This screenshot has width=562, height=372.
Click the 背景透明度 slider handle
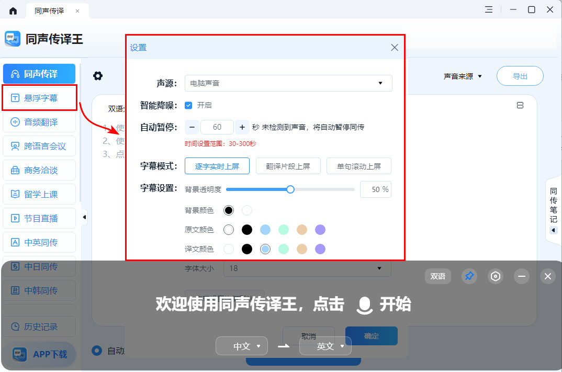pyautogui.click(x=290, y=189)
